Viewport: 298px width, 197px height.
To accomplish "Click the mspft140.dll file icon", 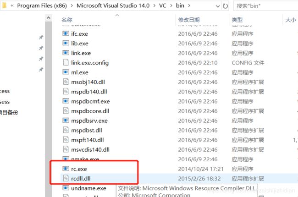I will (66, 140).
